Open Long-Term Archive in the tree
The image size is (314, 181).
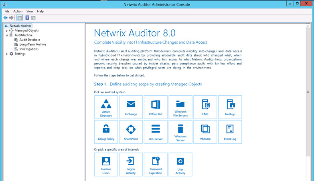32,44
